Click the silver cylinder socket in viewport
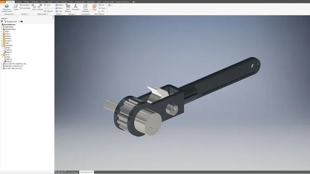Screen dimensions: 310x174 148,122
